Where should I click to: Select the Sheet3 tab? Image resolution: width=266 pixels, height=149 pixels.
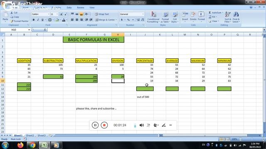click(42, 135)
